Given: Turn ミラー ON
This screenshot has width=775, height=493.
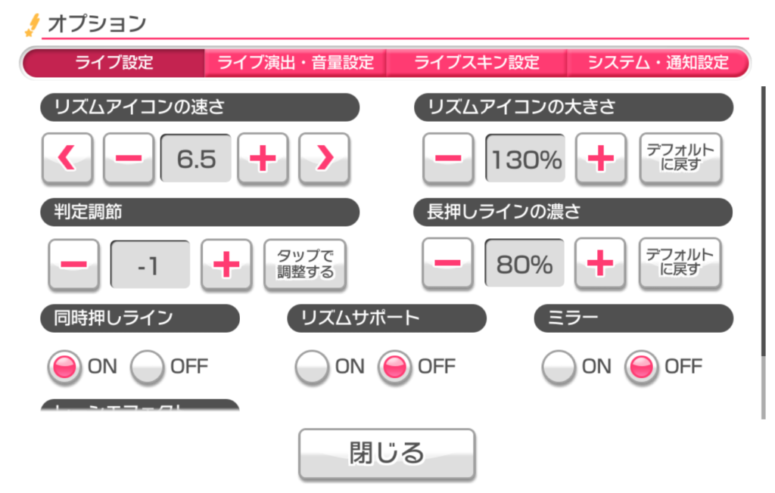Looking at the screenshot, I should coord(560,367).
